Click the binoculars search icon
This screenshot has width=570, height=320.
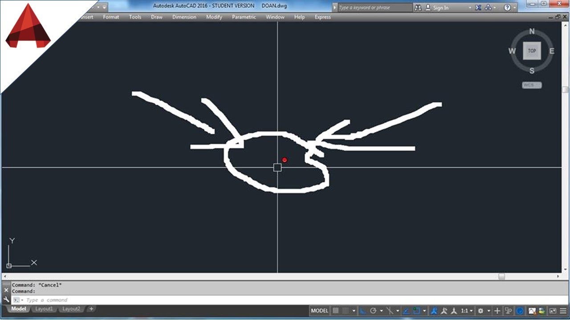pos(418,8)
